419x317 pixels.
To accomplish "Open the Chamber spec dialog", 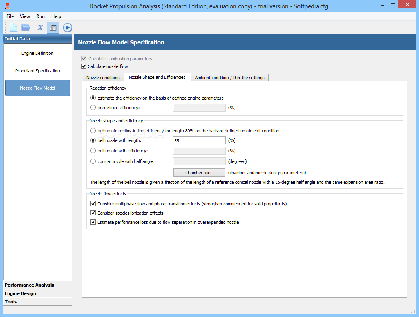I will (x=199, y=173).
